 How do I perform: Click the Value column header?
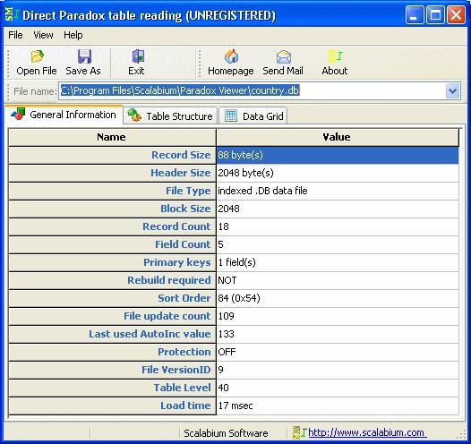[x=338, y=138]
